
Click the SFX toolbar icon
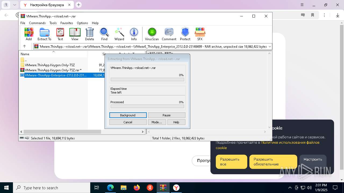point(200,34)
